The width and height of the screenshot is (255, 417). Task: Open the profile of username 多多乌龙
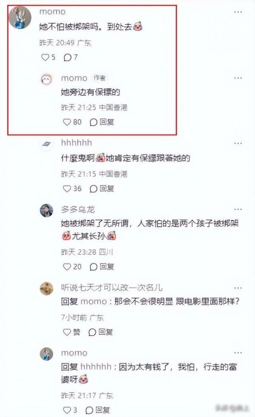(x=78, y=210)
